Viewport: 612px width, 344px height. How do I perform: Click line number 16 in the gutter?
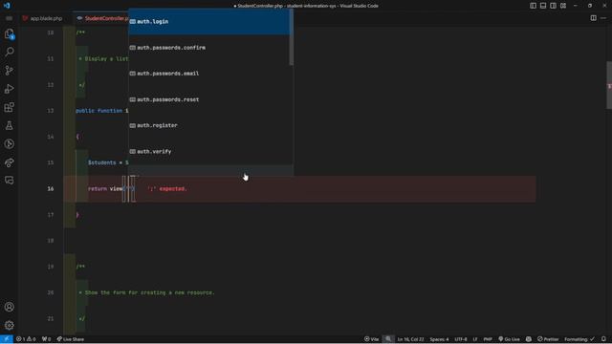point(51,189)
